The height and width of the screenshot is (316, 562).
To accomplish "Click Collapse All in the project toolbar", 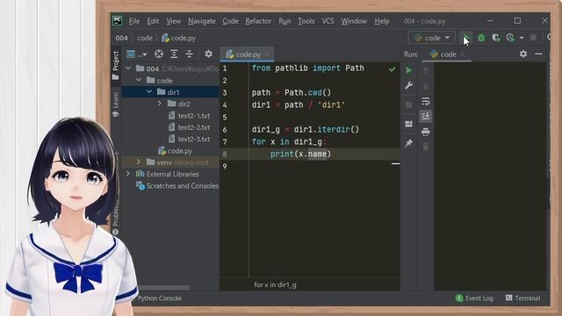I will pyautogui.click(x=190, y=54).
